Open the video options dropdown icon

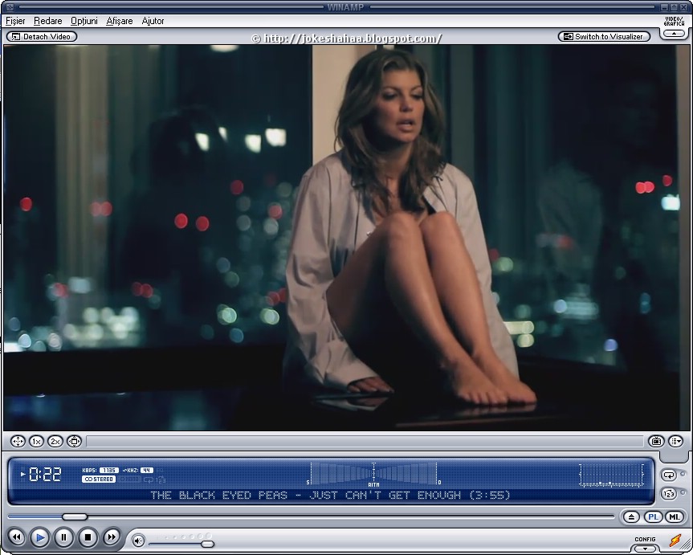coord(676,441)
